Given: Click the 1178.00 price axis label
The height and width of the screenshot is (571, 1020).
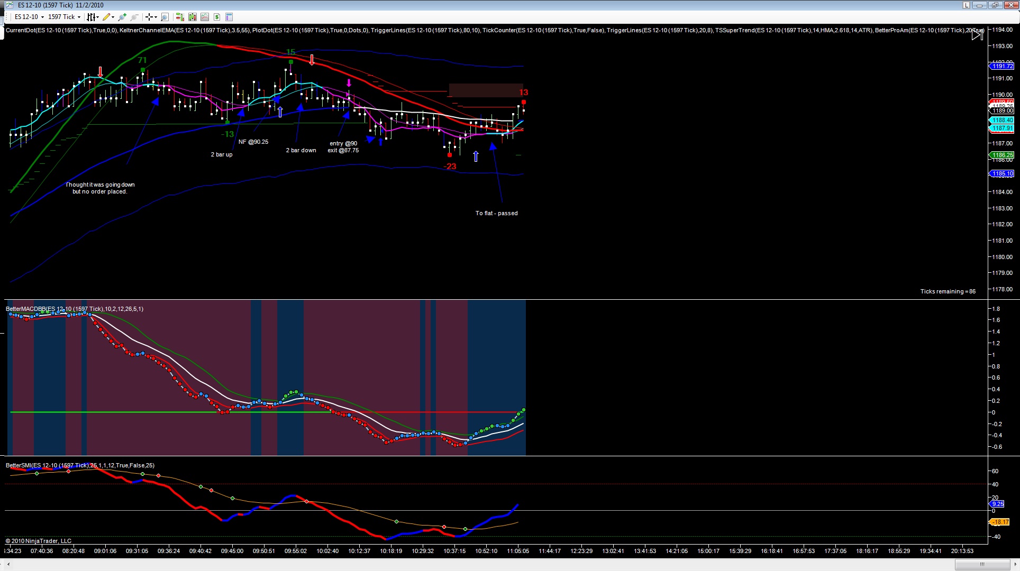Looking at the screenshot, I should coord(1003,290).
